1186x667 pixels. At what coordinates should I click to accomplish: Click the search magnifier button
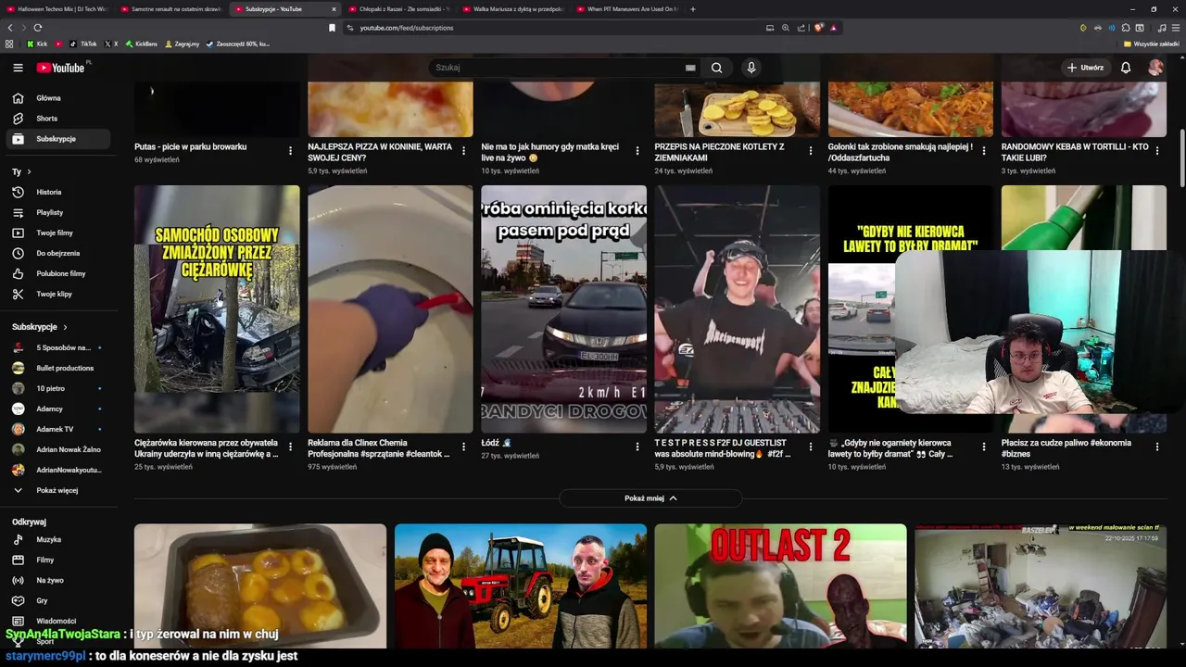tap(716, 68)
